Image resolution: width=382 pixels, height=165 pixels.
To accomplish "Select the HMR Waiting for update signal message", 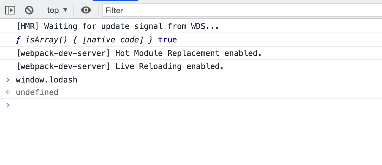I will pyautogui.click(x=118, y=26).
